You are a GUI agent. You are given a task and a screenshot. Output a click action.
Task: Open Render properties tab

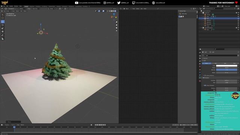(200, 56)
